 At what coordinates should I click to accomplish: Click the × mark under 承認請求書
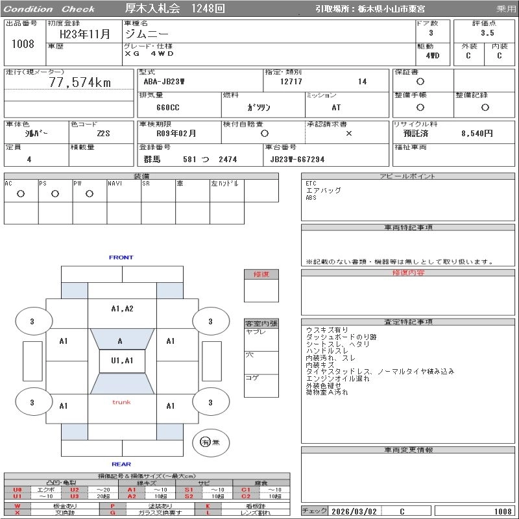[348, 133]
